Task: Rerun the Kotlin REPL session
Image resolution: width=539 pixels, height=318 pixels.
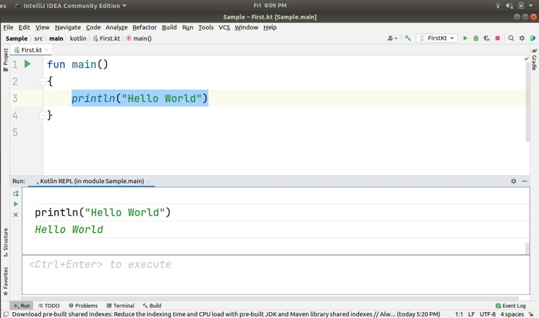Action: pyautogui.click(x=15, y=193)
